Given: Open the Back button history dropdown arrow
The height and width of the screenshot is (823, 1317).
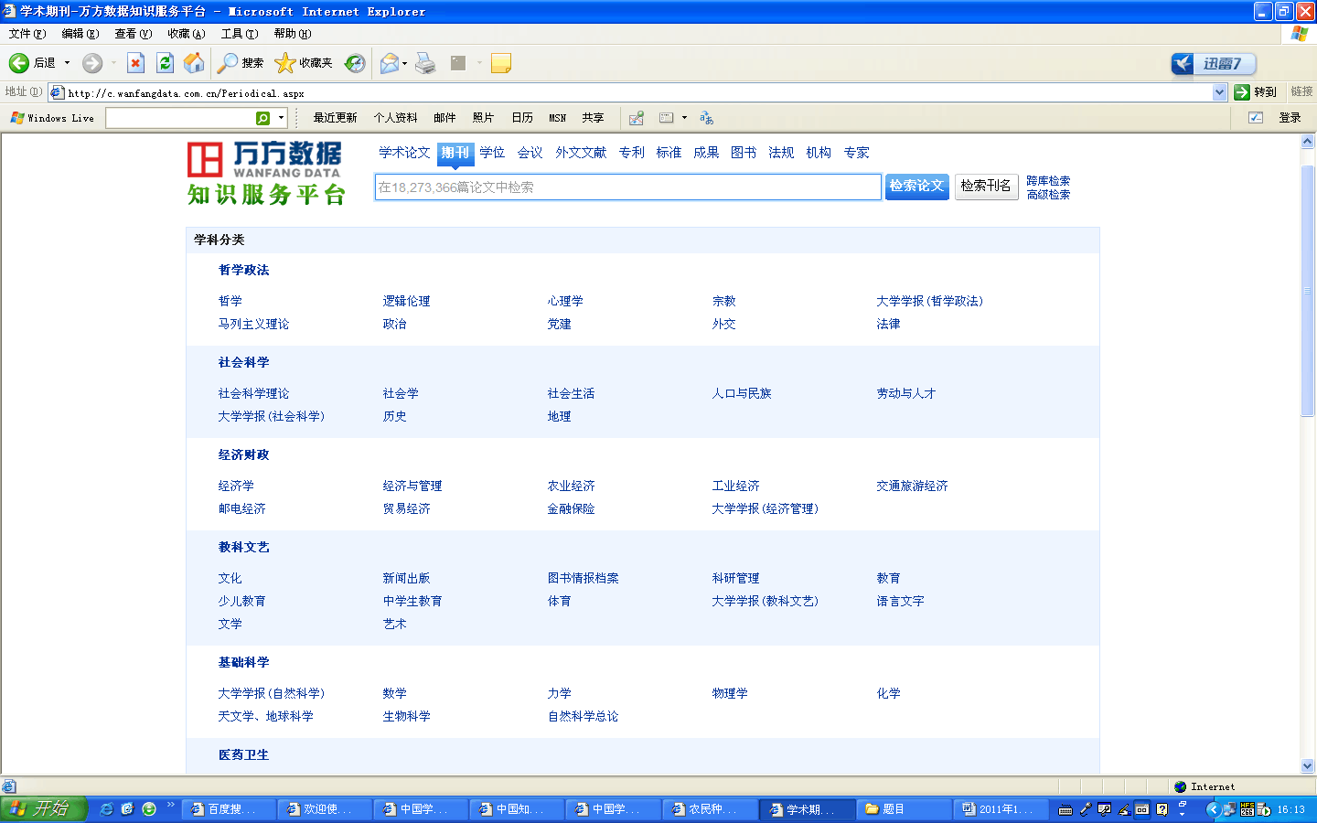Looking at the screenshot, I should click(67, 63).
